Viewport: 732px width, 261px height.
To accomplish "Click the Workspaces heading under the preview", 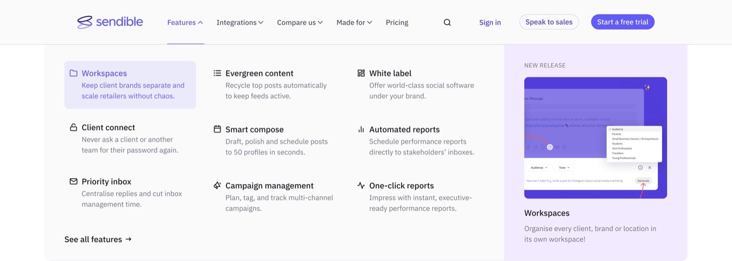I will coord(547,213).
